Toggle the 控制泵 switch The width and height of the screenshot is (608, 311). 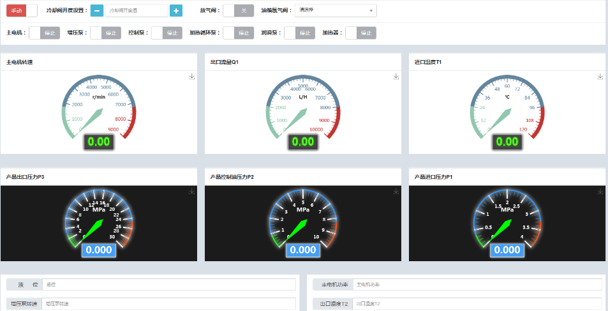pyautogui.click(x=167, y=33)
